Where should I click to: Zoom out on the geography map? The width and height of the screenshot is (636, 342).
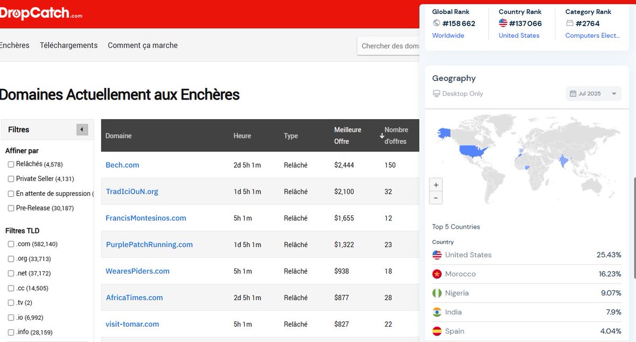pos(436,198)
